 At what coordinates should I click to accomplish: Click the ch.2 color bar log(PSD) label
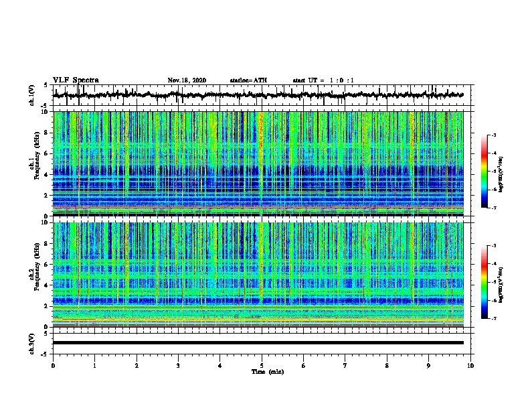pyautogui.click(x=501, y=285)
